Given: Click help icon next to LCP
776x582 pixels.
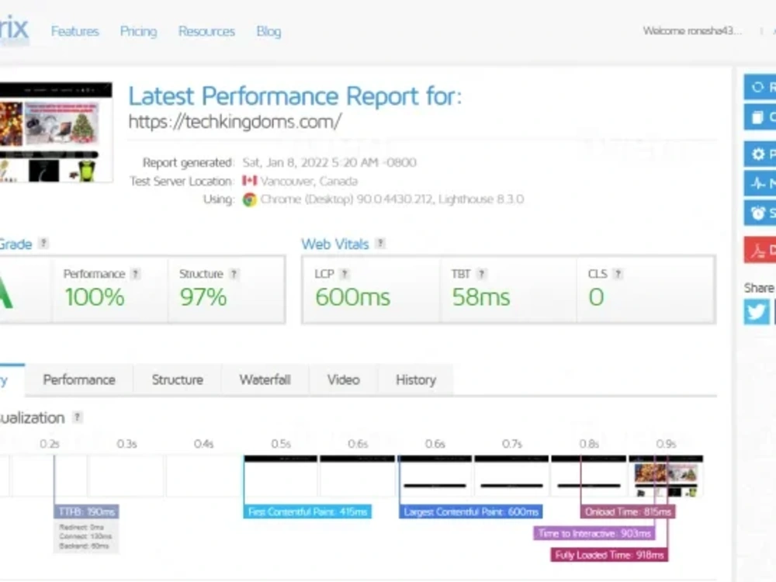Looking at the screenshot, I should (x=345, y=274).
